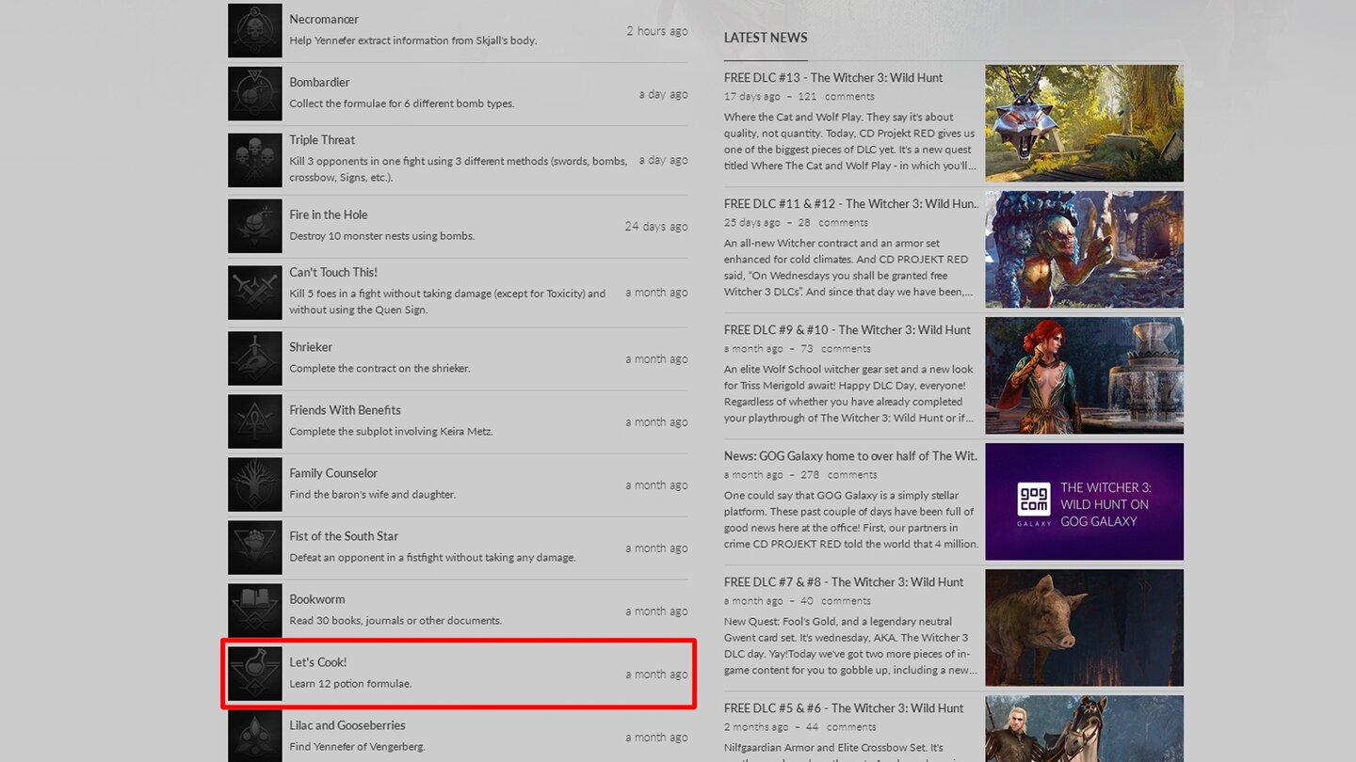View 44 comments on DLC #5 & #6
1356x762 pixels.
841,727
